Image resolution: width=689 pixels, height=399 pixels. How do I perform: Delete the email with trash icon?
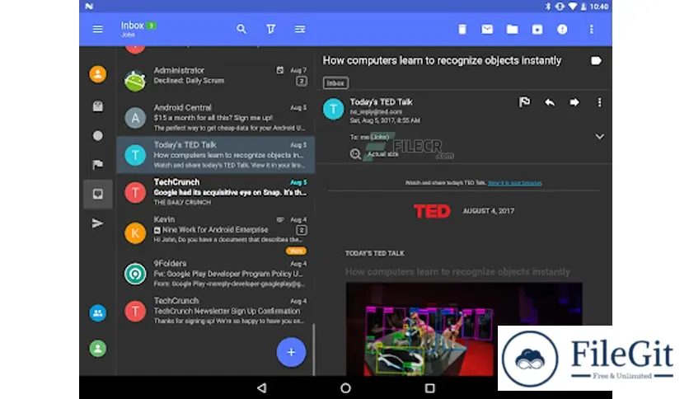click(462, 30)
